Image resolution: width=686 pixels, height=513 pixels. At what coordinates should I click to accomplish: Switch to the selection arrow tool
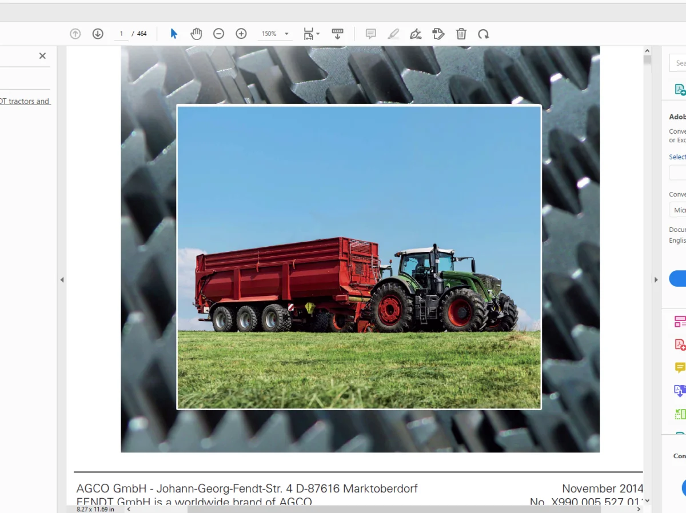173,34
